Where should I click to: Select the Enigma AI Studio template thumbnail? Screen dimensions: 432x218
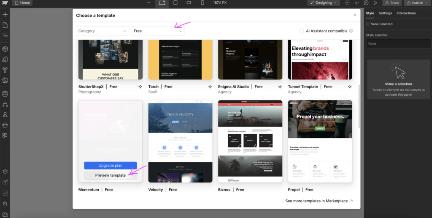tap(250, 60)
